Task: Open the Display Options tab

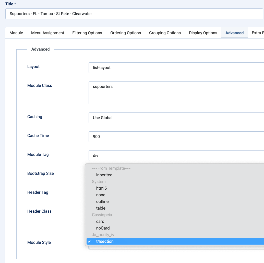Action: click(203, 33)
